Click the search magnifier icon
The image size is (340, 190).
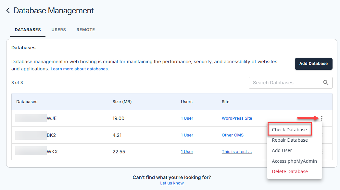326,83
